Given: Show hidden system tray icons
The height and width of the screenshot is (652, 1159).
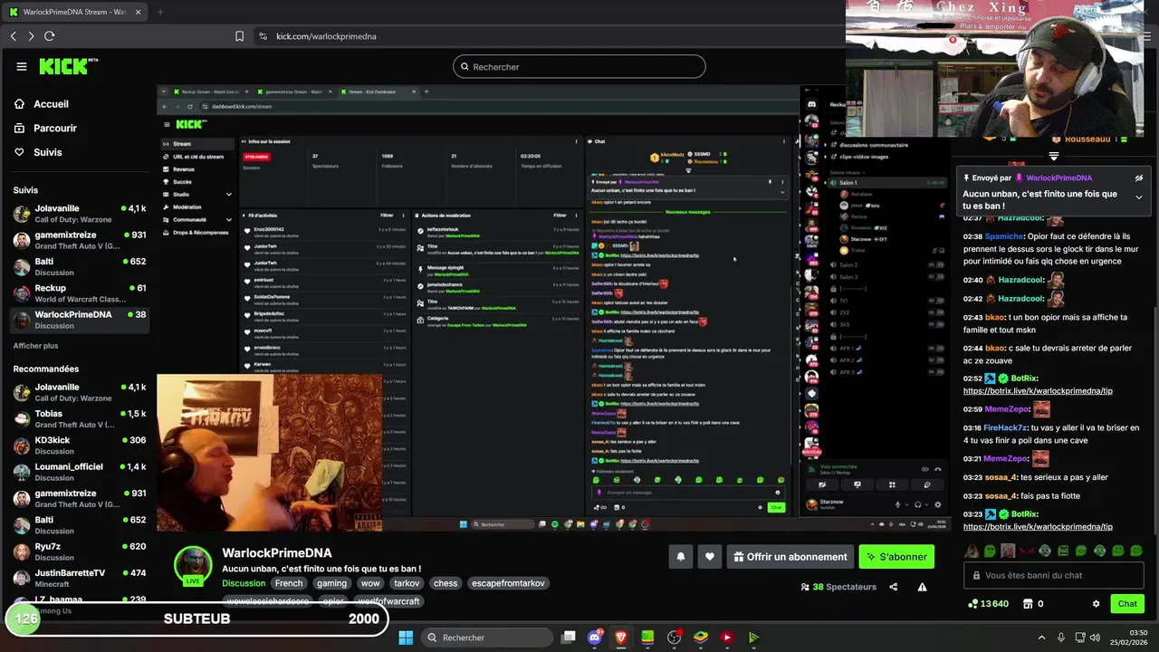Looking at the screenshot, I should tap(1041, 638).
